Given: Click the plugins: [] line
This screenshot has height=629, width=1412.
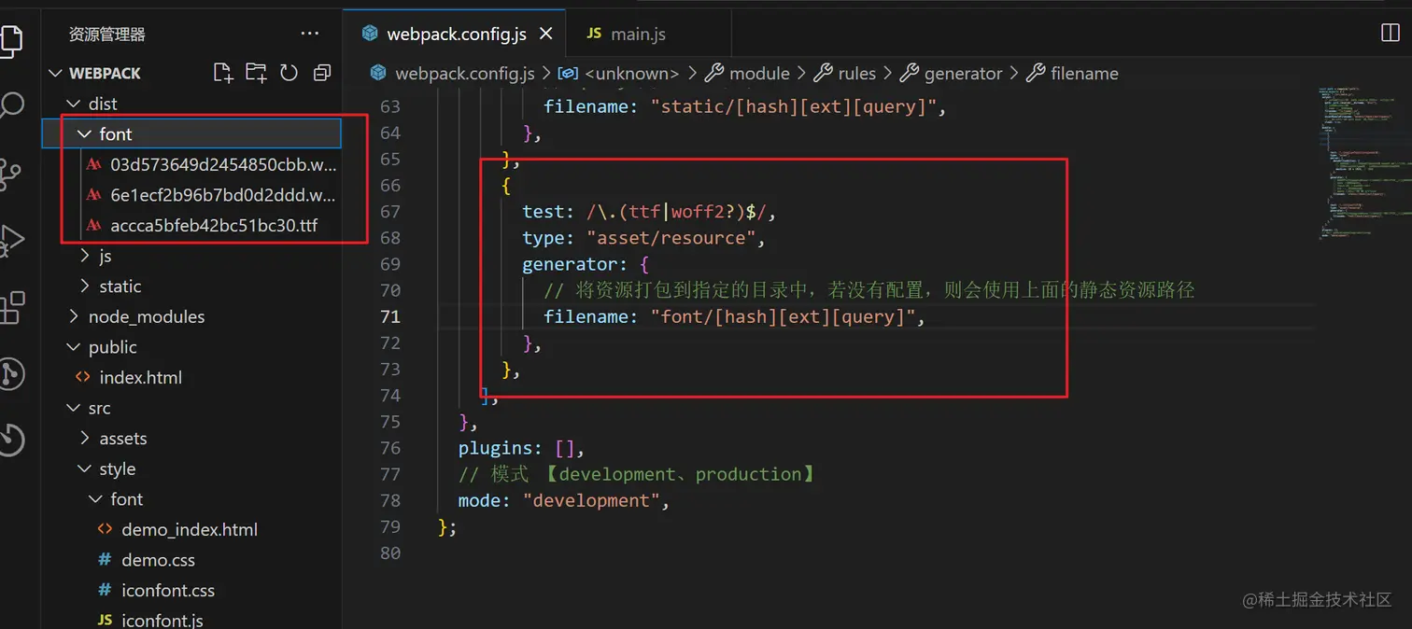Looking at the screenshot, I should pyautogui.click(x=521, y=448).
